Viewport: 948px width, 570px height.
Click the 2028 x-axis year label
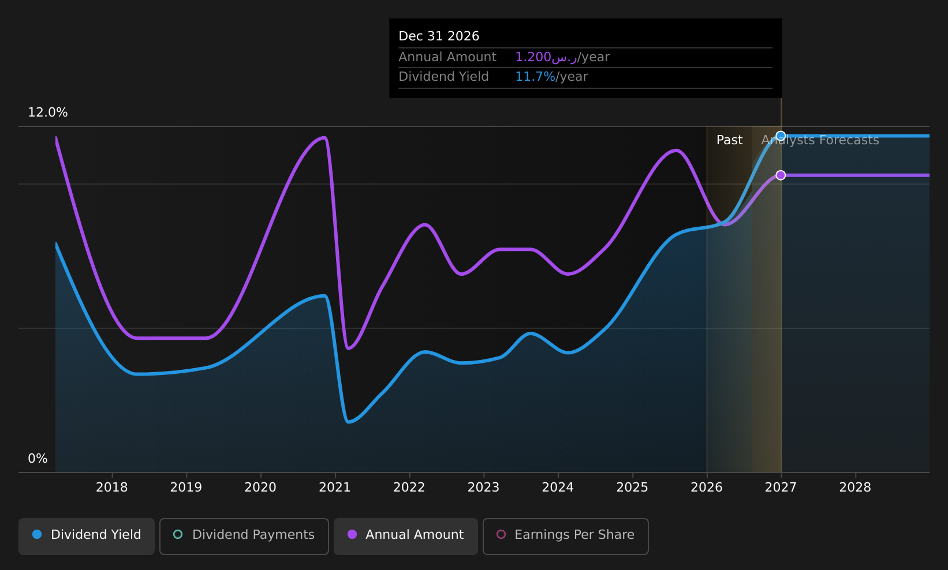(x=855, y=487)
